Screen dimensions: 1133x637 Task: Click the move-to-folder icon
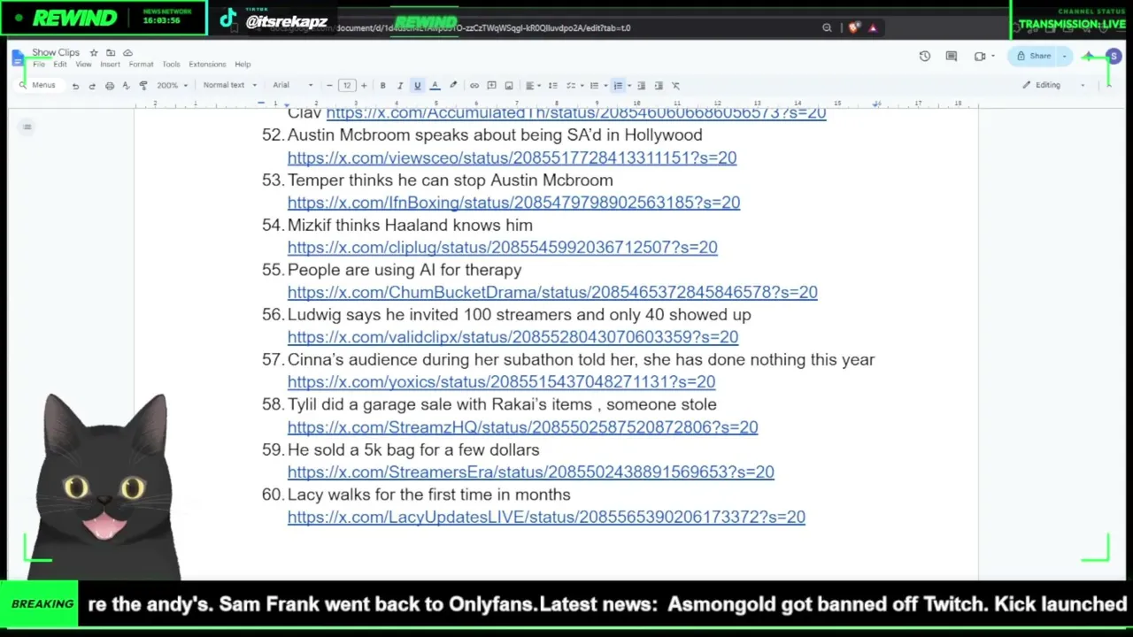pyautogui.click(x=111, y=53)
